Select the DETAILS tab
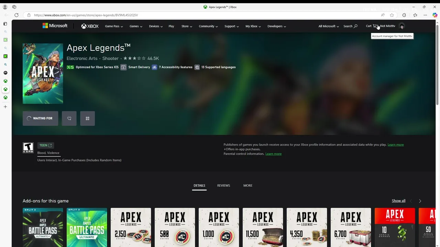Viewport: 440px width, 247px height. pyautogui.click(x=199, y=186)
